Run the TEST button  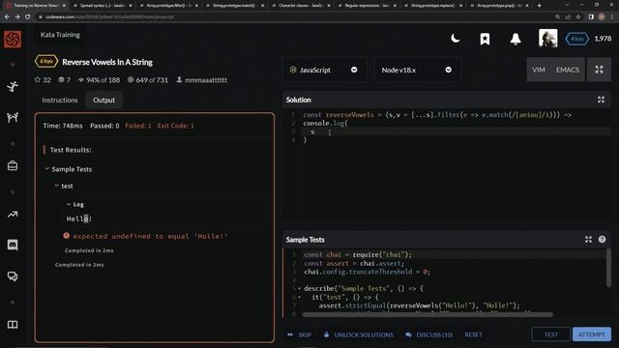551,334
